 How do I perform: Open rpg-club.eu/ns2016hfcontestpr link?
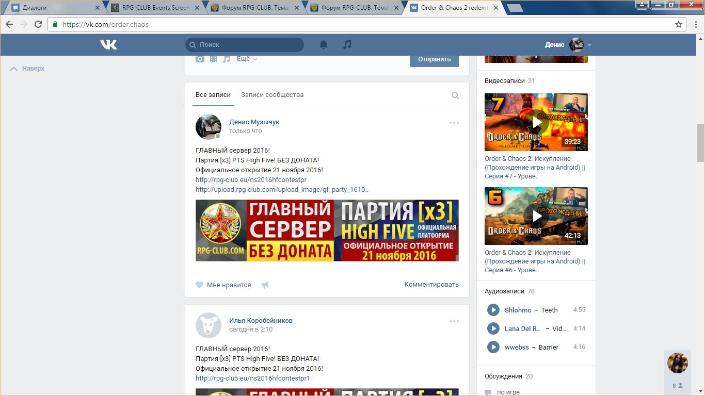tap(251, 180)
